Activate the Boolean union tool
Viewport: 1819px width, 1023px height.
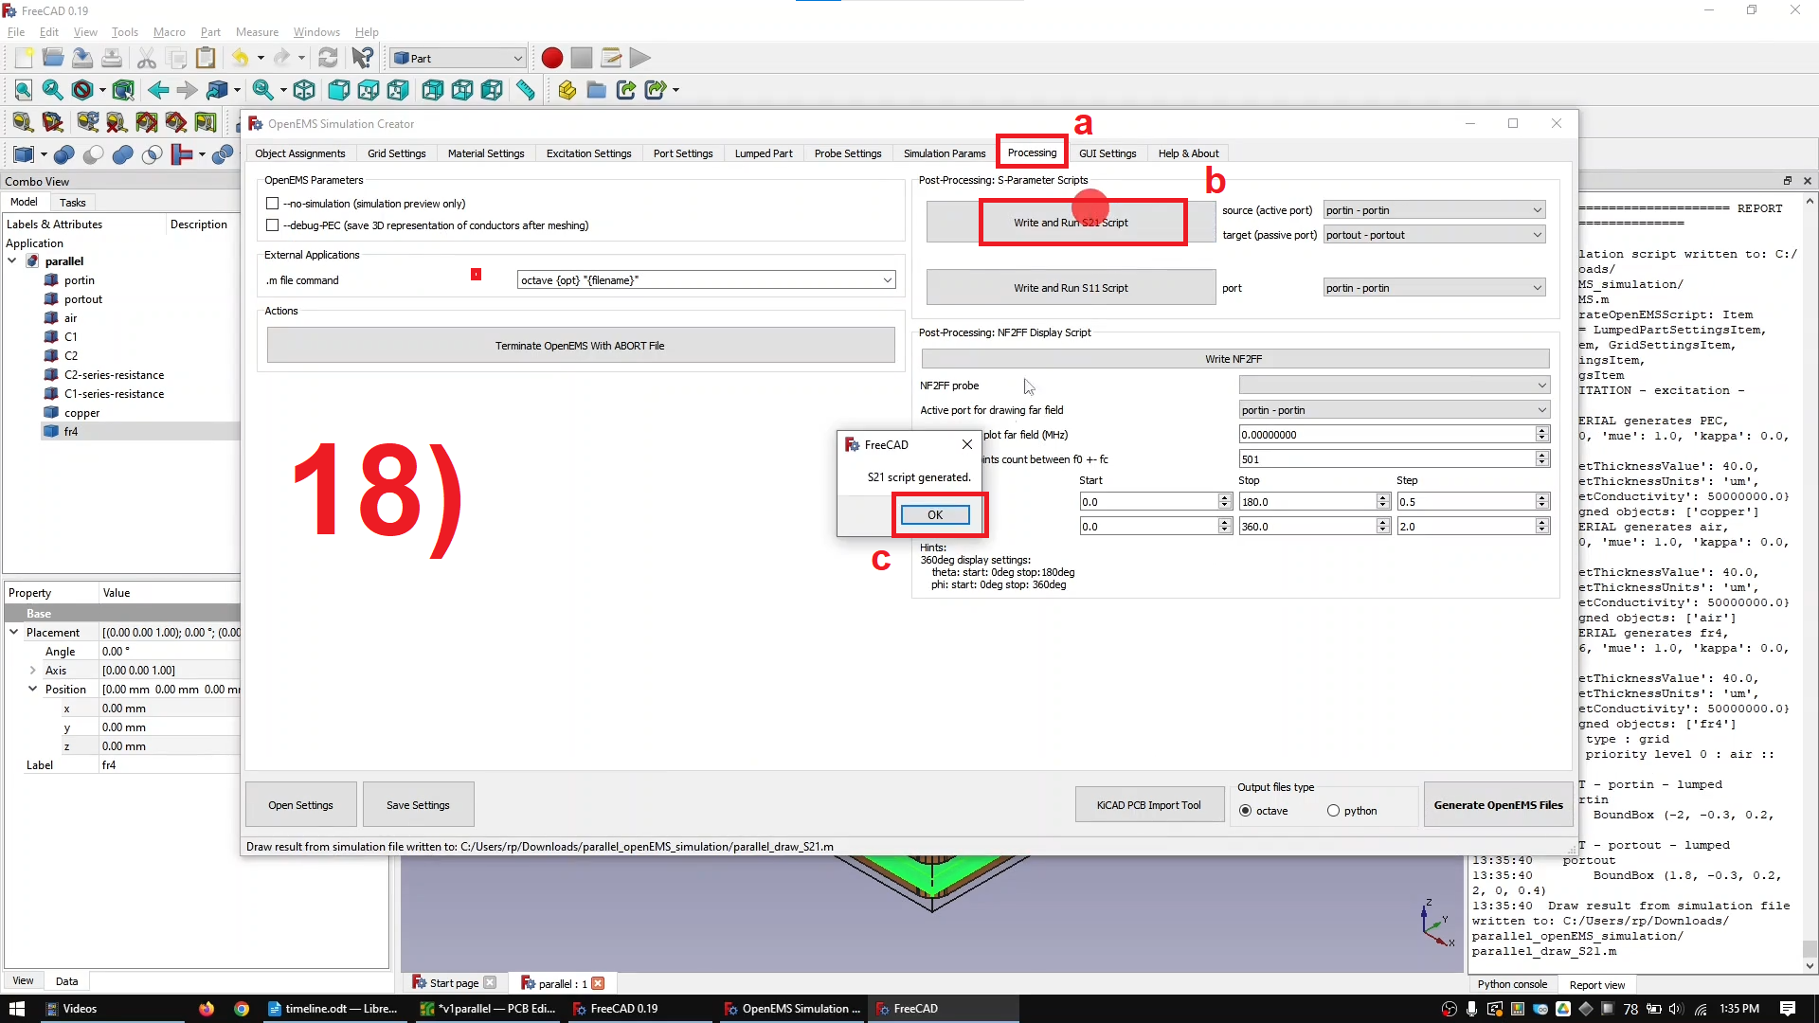point(123,155)
